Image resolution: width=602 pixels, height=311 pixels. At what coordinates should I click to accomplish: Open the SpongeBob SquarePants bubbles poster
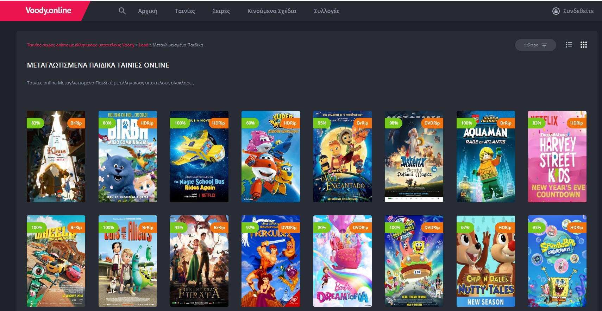557,261
